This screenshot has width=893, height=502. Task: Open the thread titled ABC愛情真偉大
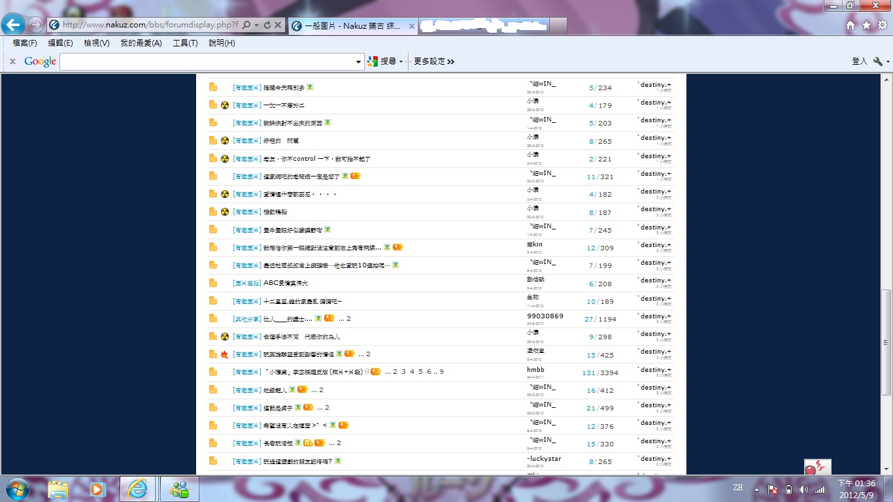tap(285, 283)
